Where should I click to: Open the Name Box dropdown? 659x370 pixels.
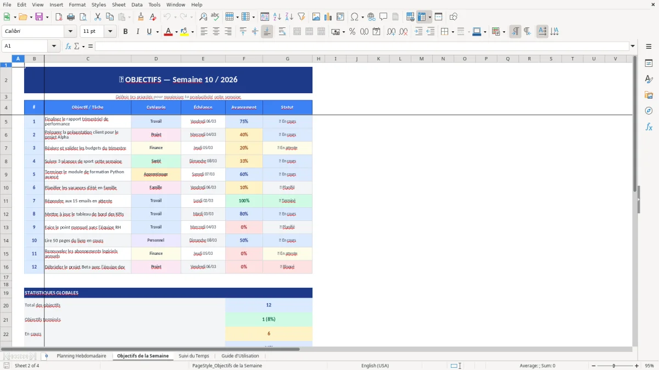[x=54, y=46]
